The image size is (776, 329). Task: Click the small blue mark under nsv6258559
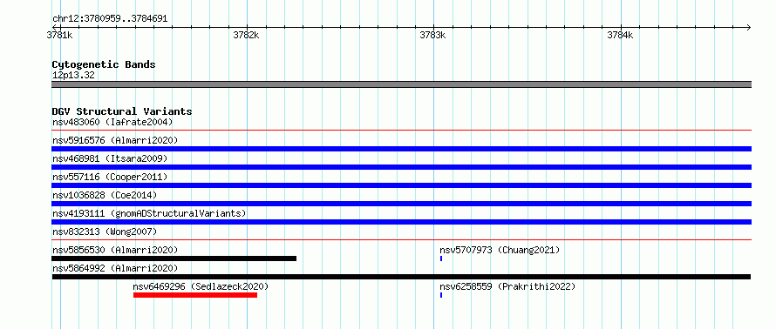tap(441, 295)
